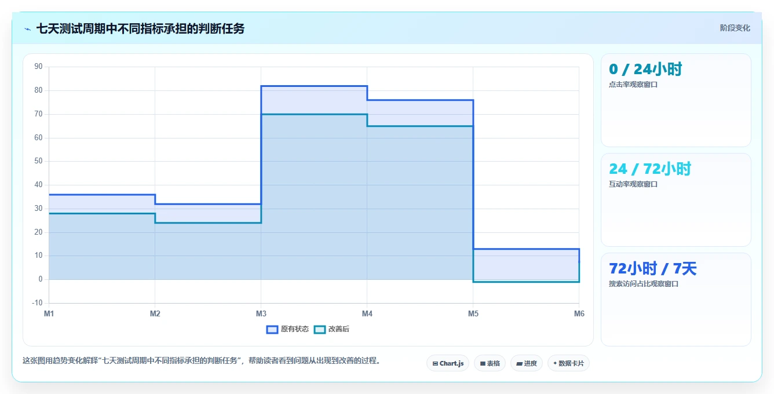Image resolution: width=774 pixels, height=394 pixels.
Task: Click the M2 x-axis label
Action: [155, 313]
